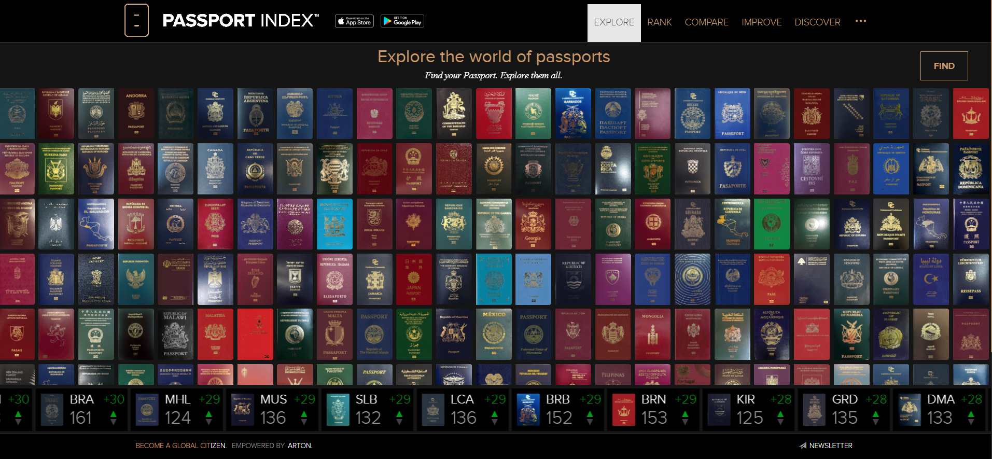
Task: Open the Brunei Darussalam passport
Action: (971, 114)
